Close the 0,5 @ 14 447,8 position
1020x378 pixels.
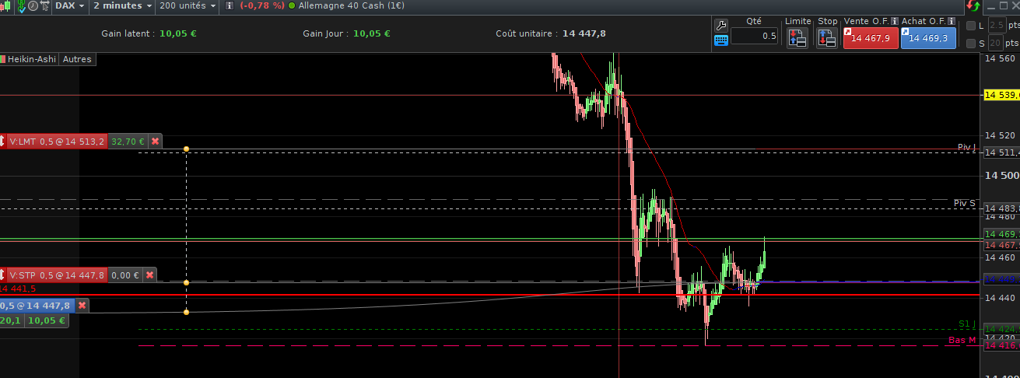coord(82,306)
